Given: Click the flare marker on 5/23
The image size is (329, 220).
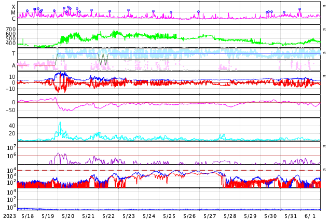Looking at the screenshot, I should coord(128,10).
